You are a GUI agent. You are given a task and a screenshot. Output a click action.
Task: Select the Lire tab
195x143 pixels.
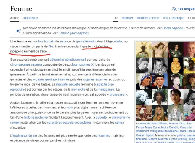point(115,18)
